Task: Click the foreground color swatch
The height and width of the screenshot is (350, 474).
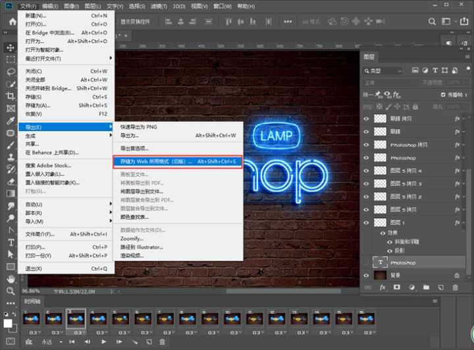Action: (x=8, y=324)
